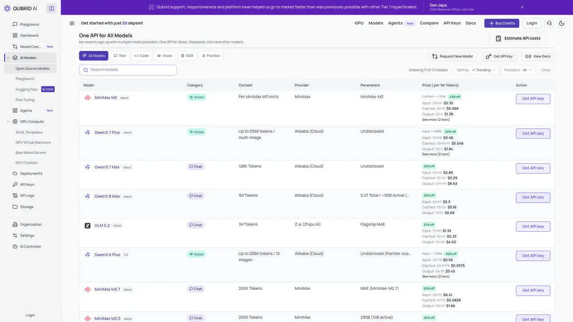573x322 pixels.
Task: Open the Sort by Trending dropdown
Action: pyautogui.click(x=476, y=70)
